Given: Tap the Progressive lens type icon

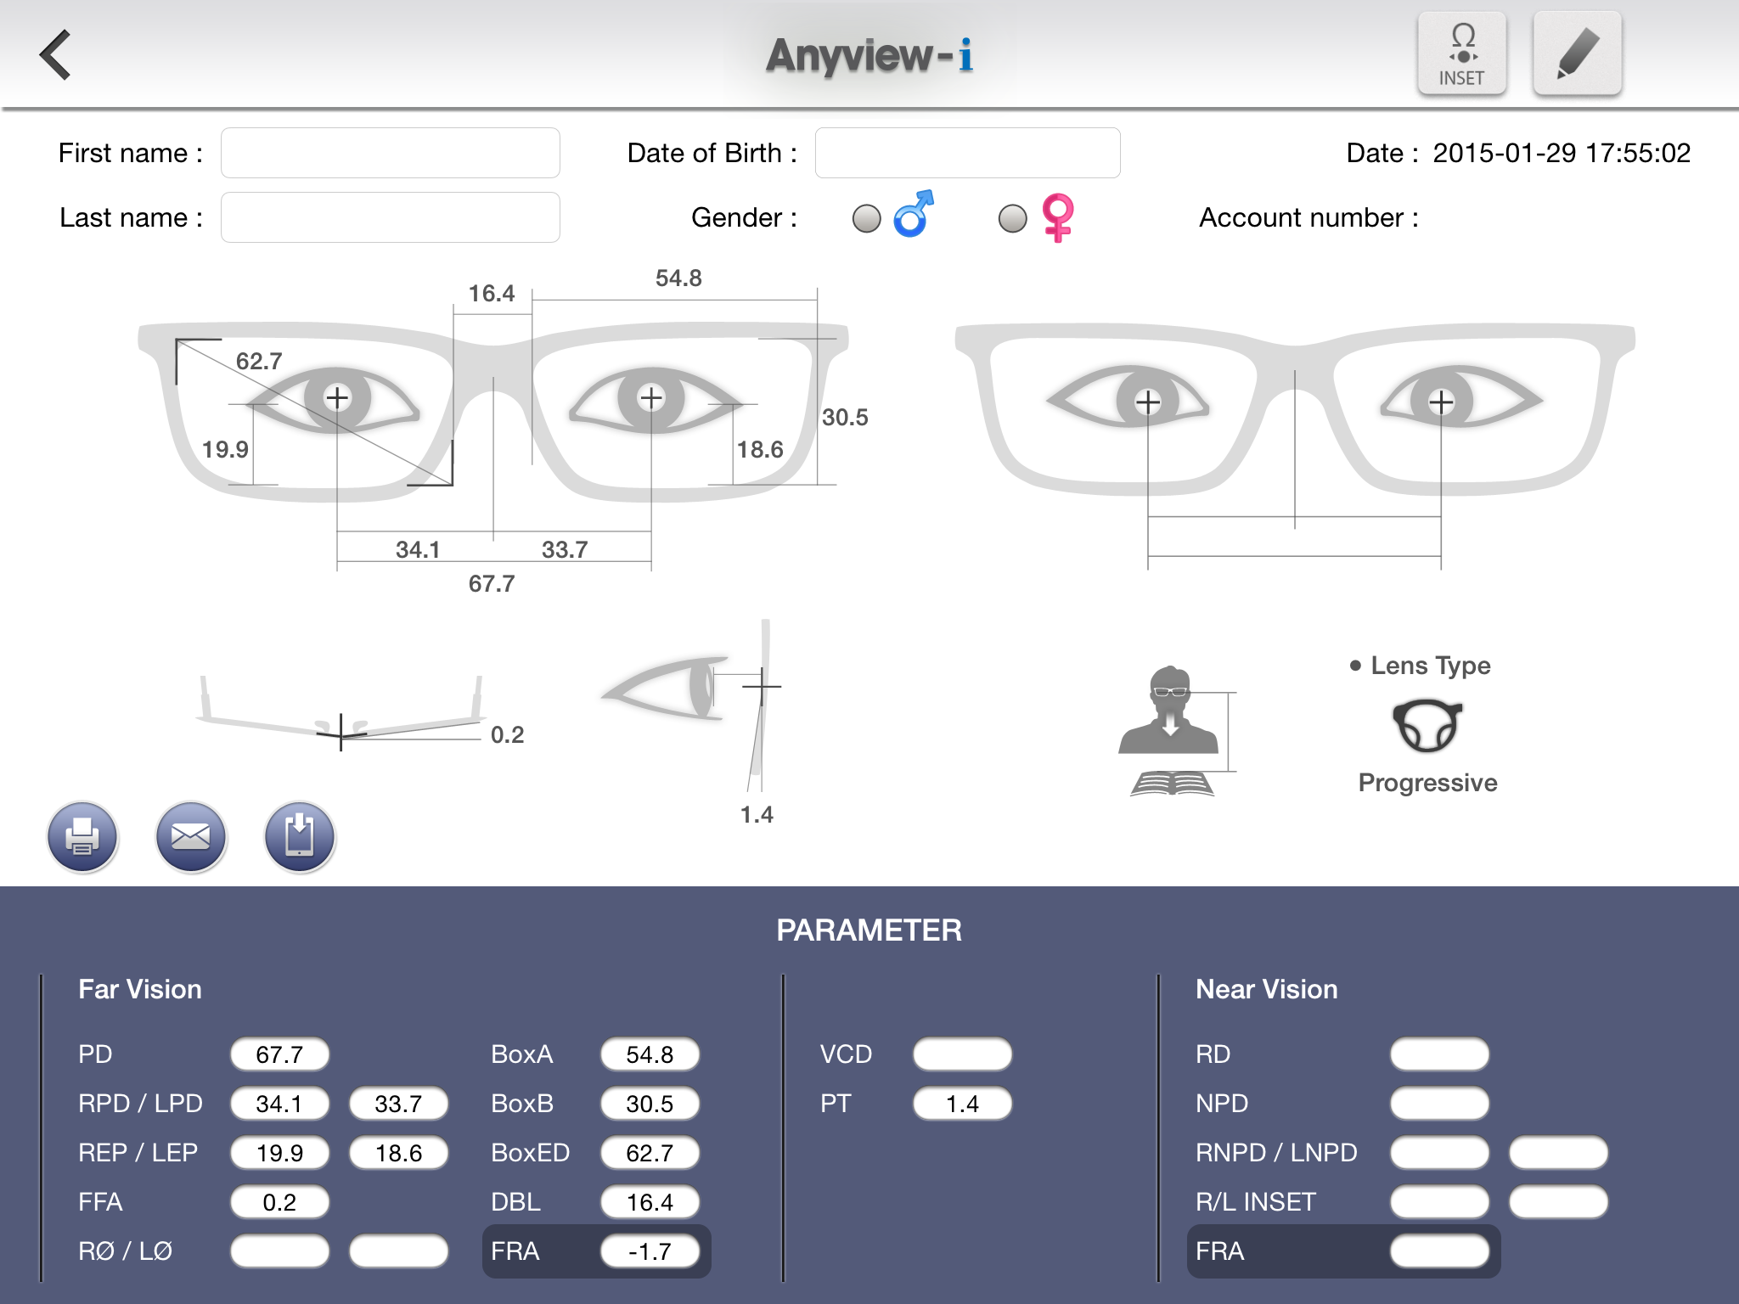Looking at the screenshot, I should (x=1427, y=726).
